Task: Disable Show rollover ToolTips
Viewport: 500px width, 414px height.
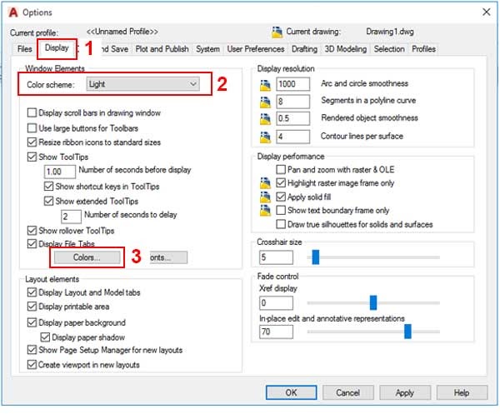Action: [x=32, y=231]
